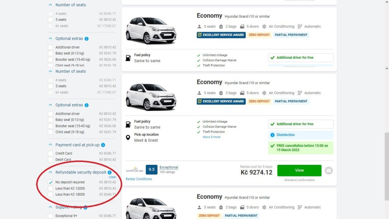Screen dimensions: 389x219
Task: Click the Steppe Car Hire logo
Action: coord(134,170)
